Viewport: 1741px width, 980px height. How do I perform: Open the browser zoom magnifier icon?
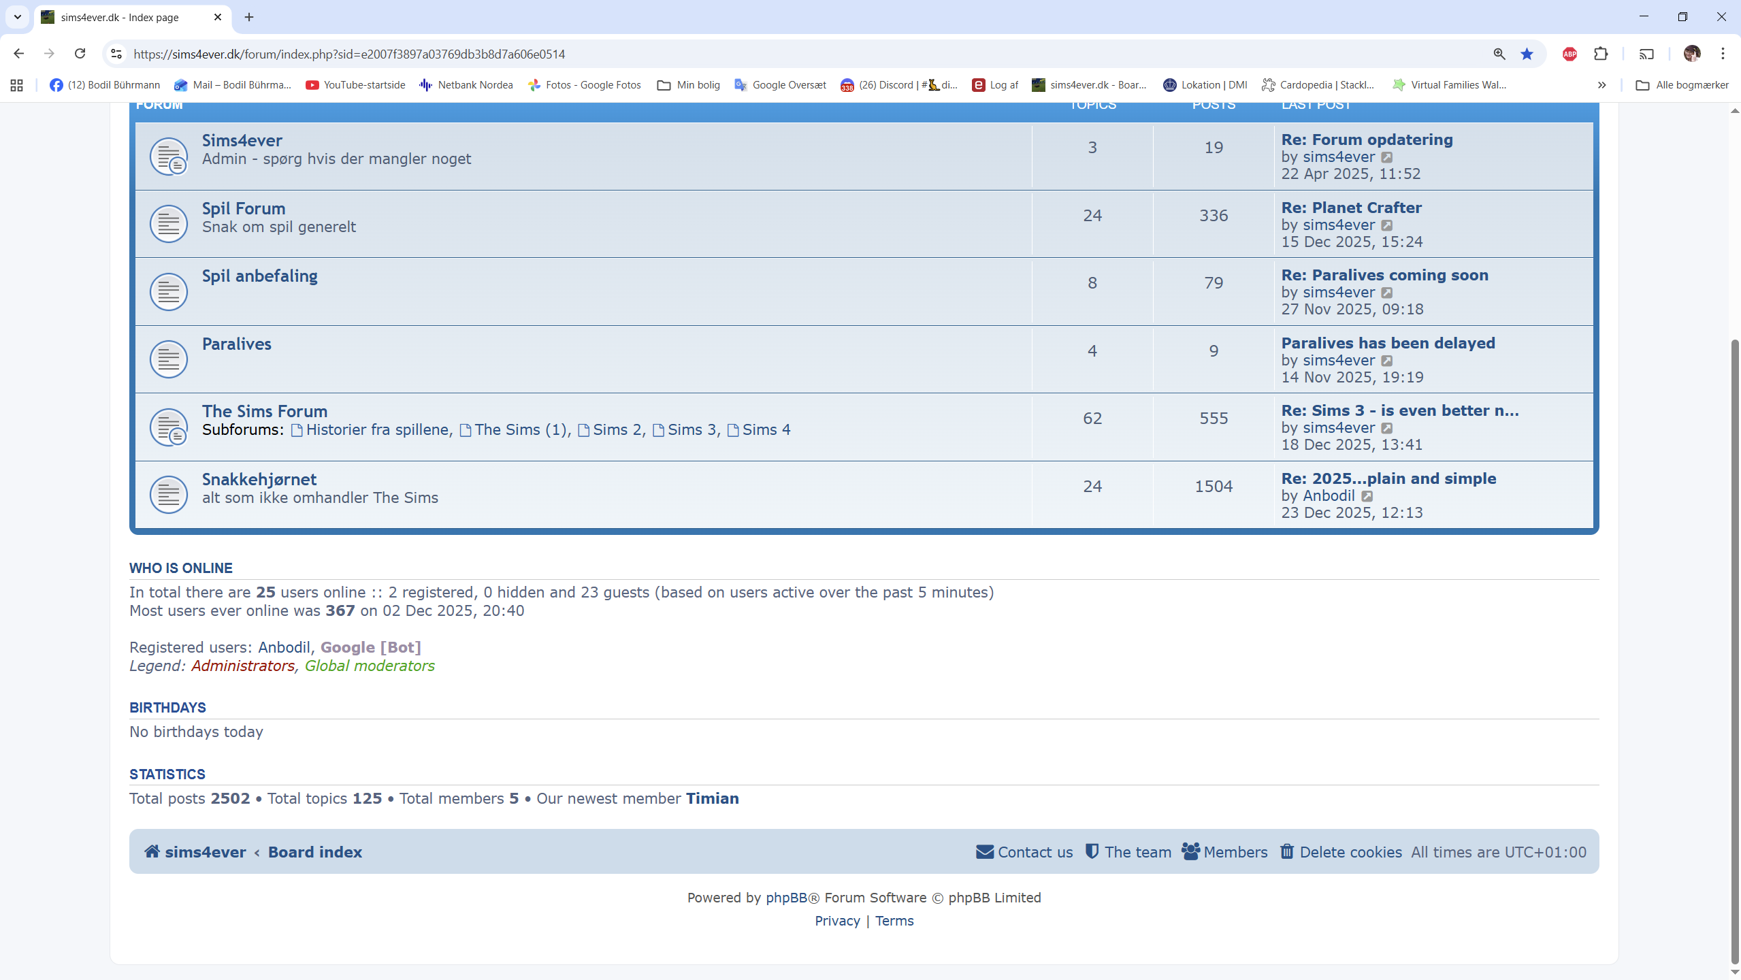[1499, 54]
